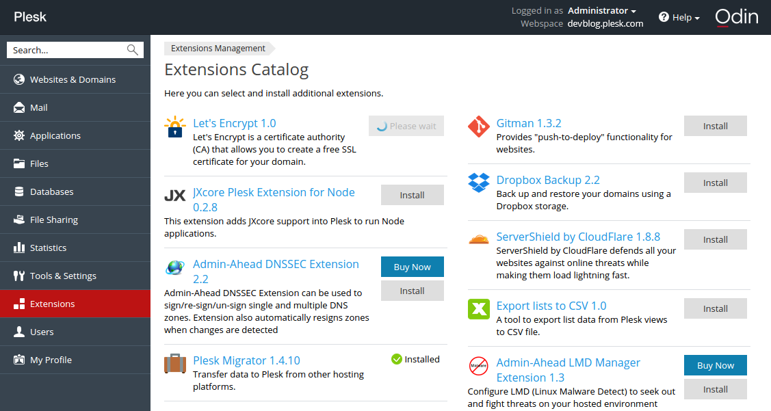The width and height of the screenshot is (771, 411).
Task: Click the My Profile badge icon
Action: point(19,360)
